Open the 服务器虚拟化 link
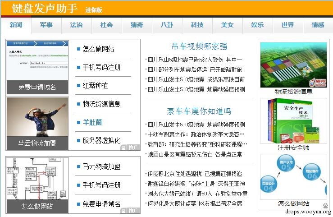The height and width of the screenshot is (217, 333). (101, 140)
